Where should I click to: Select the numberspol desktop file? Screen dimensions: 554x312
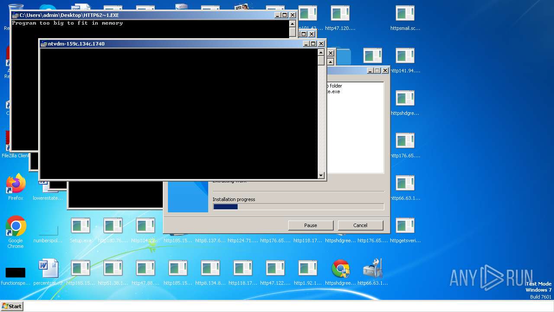tap(48, 230)
